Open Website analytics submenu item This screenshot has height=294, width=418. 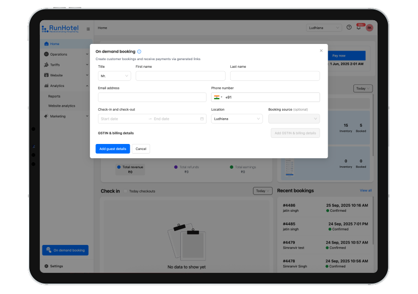coord(62,106)
